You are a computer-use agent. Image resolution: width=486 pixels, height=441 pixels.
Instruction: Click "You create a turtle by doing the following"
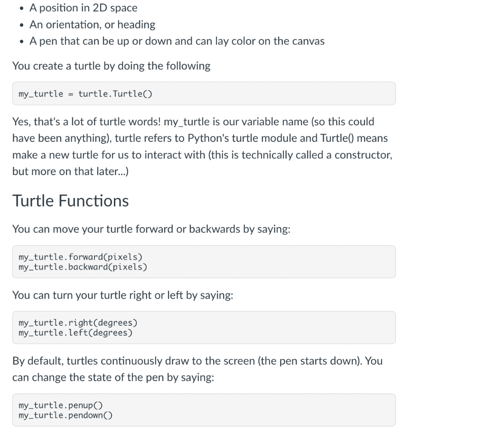111,66
